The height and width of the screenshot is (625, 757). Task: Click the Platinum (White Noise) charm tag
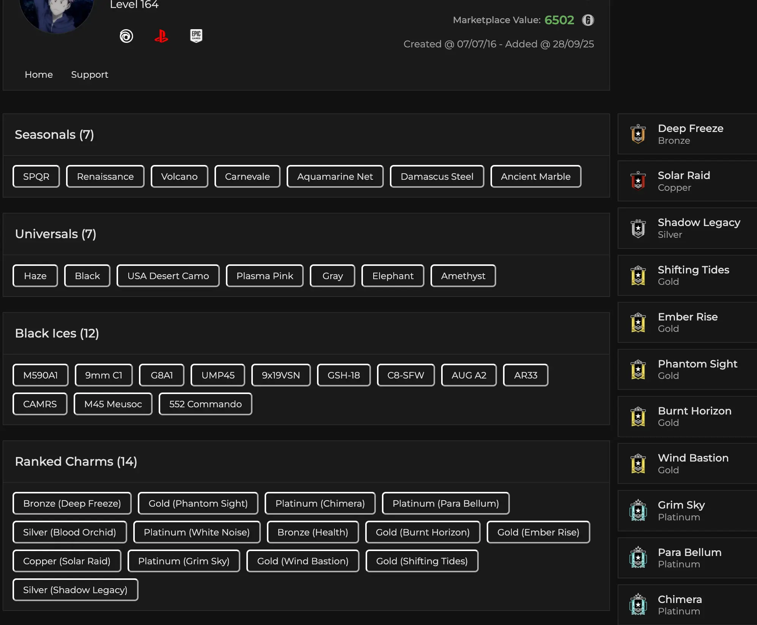click(x=197, y=532)
